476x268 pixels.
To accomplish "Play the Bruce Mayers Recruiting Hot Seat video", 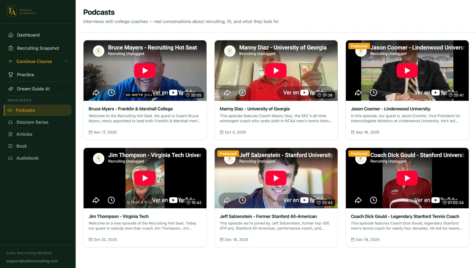I will tap(145, 70).
